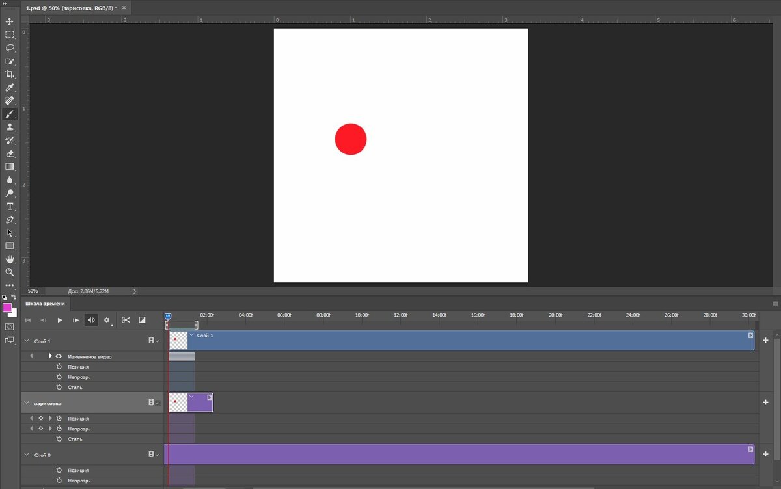Screen dimensions: 781x489
Task: Select the Brush tool
Action: 10,114
